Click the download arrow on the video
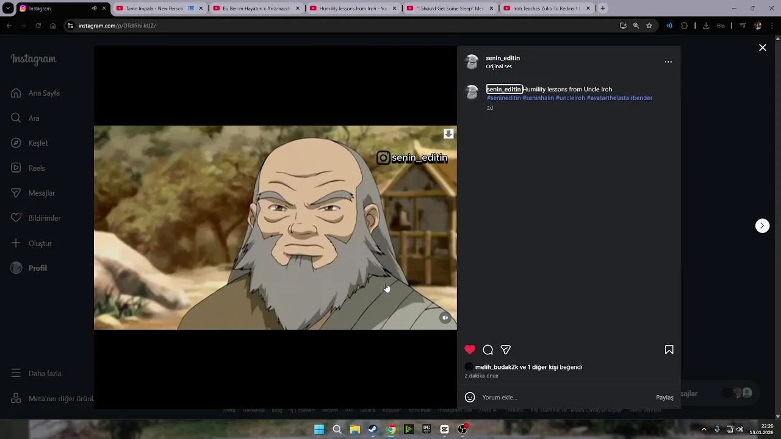The height and width of the screenshot is (439, 781). (x=448, y=134)
